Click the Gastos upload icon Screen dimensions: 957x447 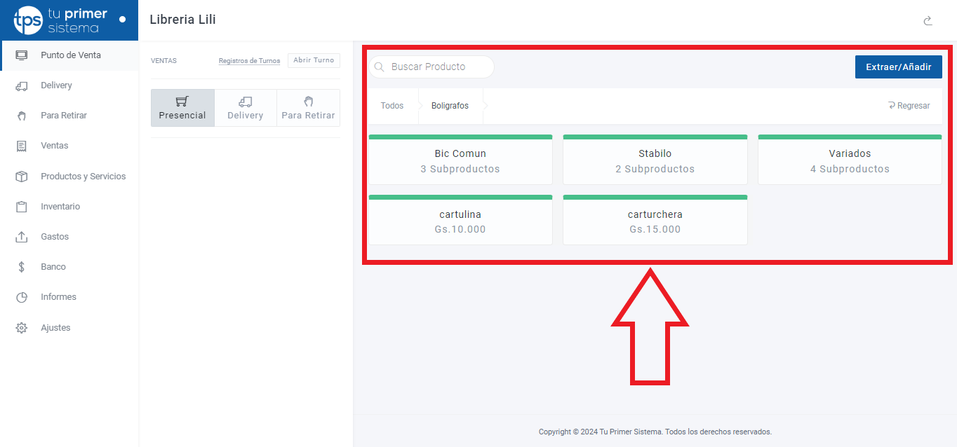coord(21,237)
